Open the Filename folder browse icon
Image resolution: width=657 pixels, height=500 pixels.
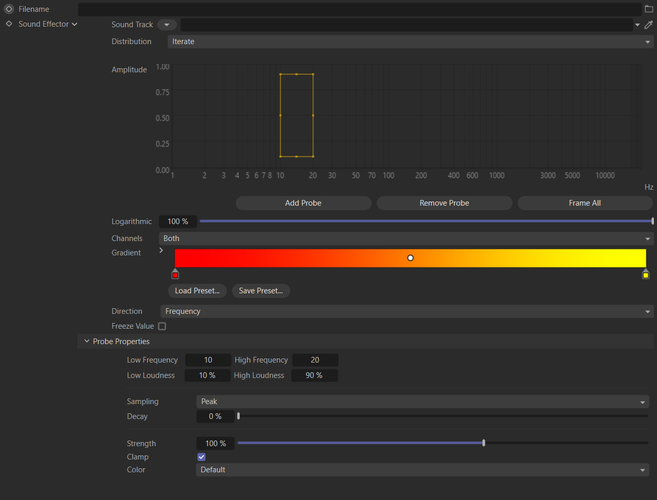pyautogui.click(x=649, y=9)
